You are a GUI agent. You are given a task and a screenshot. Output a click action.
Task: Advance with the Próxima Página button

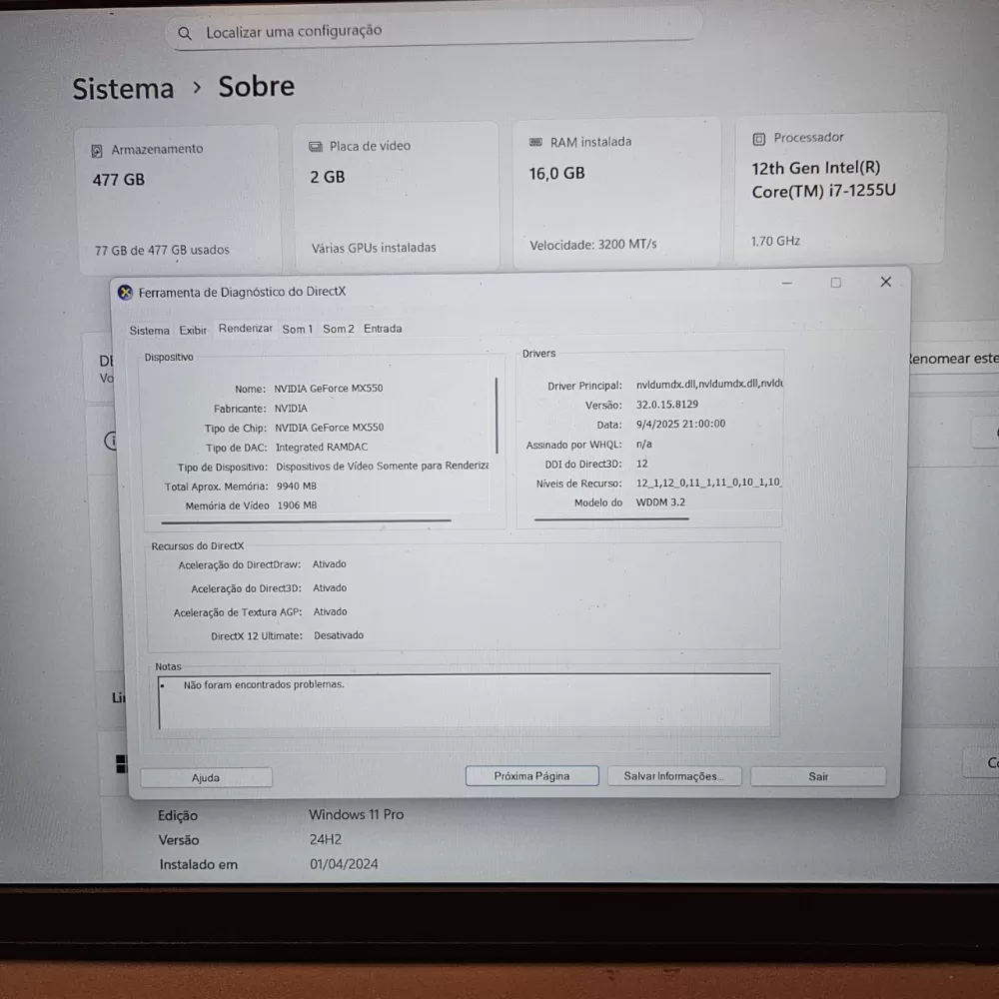click(531, 774)
